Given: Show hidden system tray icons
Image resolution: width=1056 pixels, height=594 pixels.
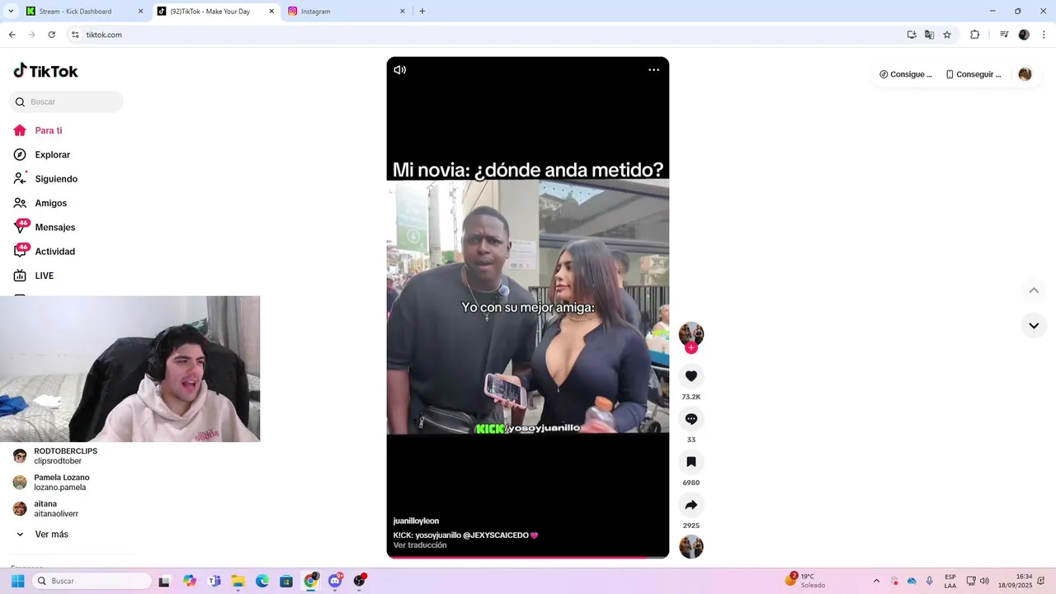Looking at the screenshot, I should click(x=876, y=581).
